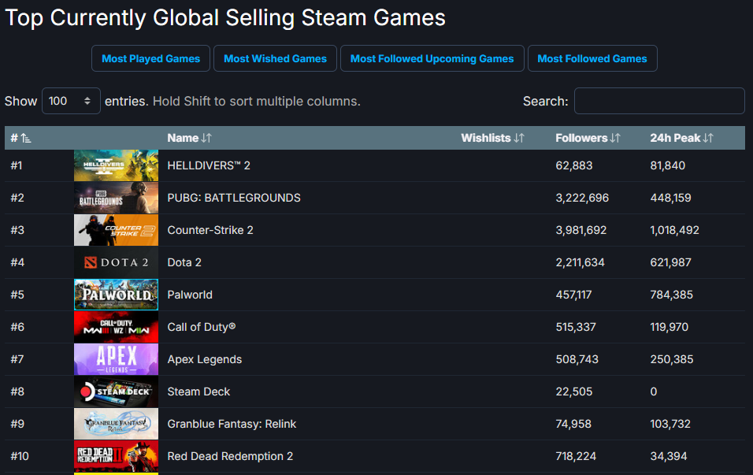Click the Palworld game banner
753x475 pixels.
point(116,295)
